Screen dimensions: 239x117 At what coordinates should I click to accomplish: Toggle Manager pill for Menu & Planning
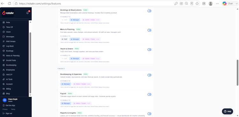coord(75,39)
